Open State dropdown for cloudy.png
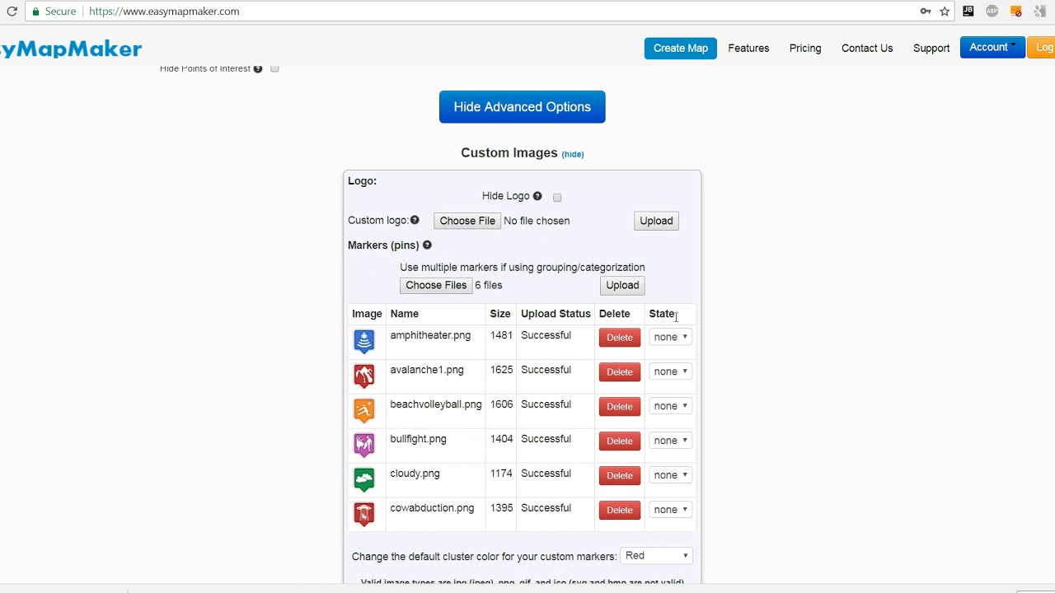 [x=670, y=475]
